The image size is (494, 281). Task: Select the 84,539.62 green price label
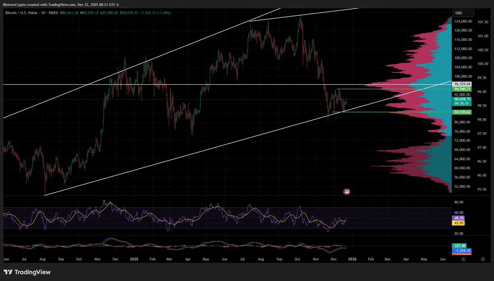pos(463,112)
